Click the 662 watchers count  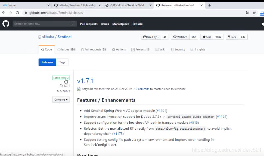point(194,37)
